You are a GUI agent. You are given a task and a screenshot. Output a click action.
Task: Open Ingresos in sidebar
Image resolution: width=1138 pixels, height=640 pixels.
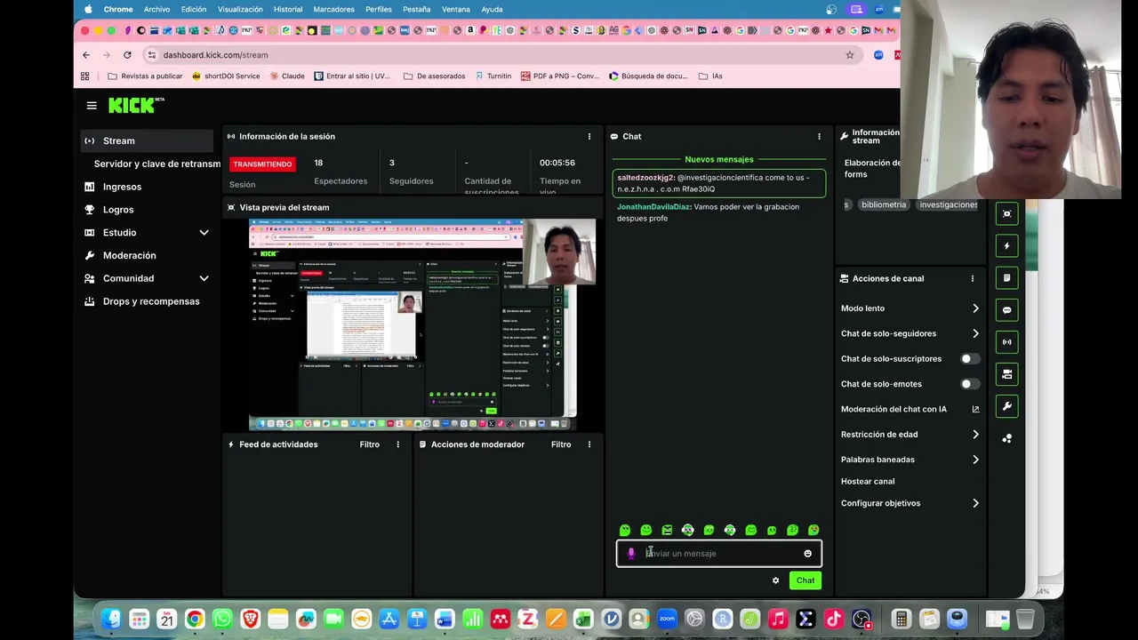click(x=122, y=187)
